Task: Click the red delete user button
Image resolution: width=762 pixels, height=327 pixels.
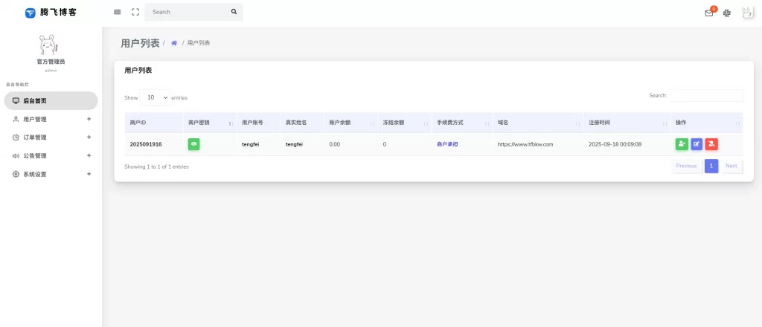Action: (711, 144)
